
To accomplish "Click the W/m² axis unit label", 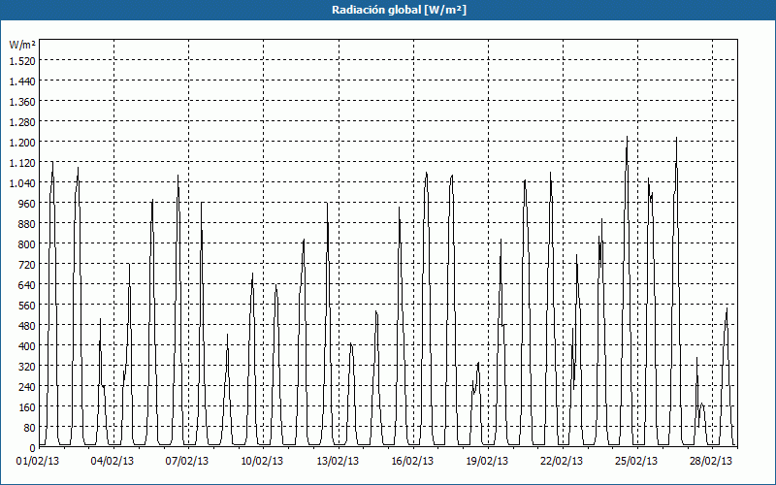I will point(22,45).
